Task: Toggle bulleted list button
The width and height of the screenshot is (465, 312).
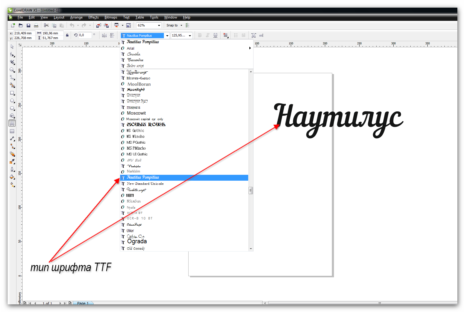Action: click(x=236, y=35)
